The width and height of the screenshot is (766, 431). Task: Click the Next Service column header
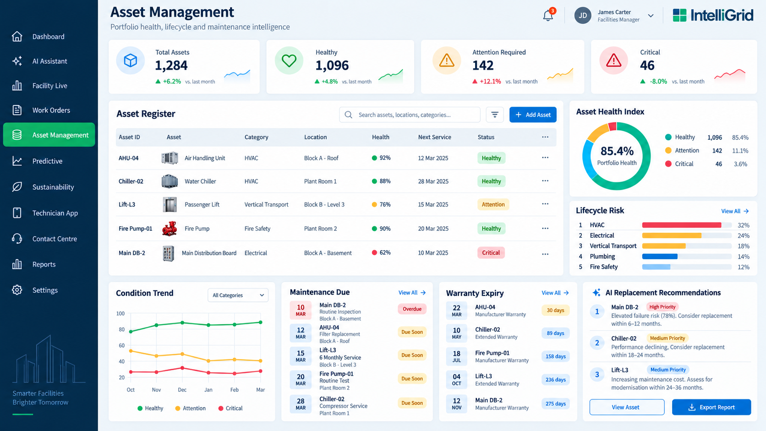[x=434, y=137]
